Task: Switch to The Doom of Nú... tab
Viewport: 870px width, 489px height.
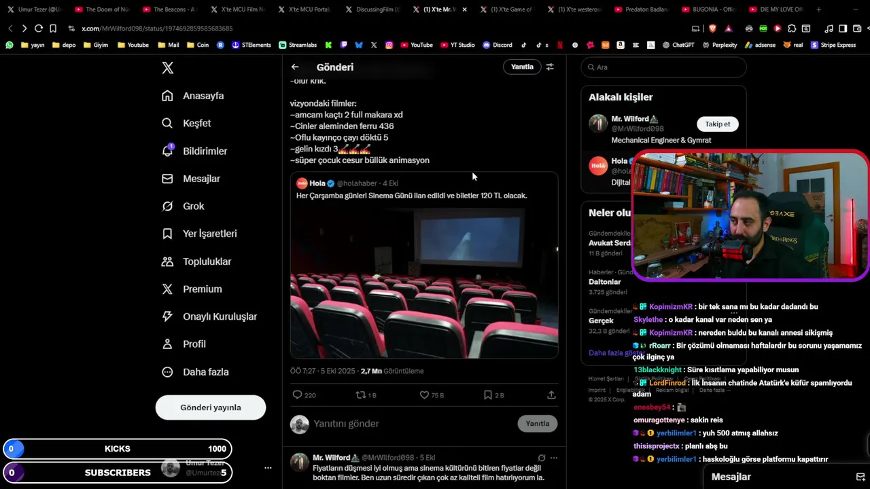Action: [102, 10]
